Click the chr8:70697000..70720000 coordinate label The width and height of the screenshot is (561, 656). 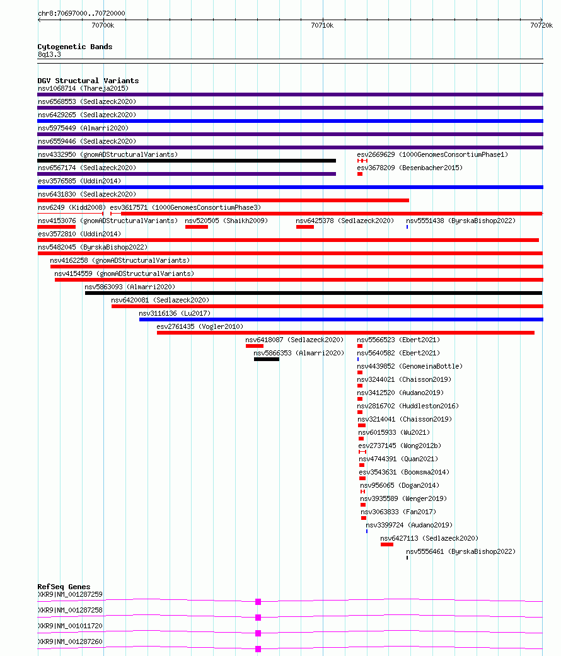pyautogui.click(x=81, y=13)
